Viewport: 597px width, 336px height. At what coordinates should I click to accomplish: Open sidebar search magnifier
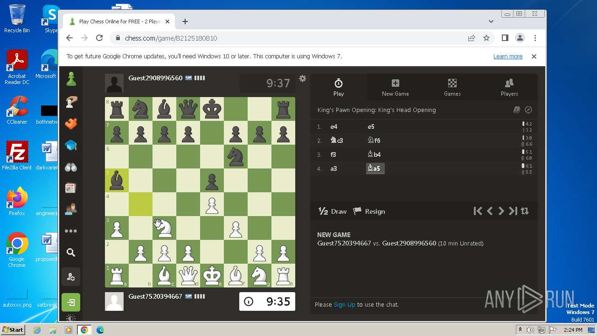tap(71, 252)
